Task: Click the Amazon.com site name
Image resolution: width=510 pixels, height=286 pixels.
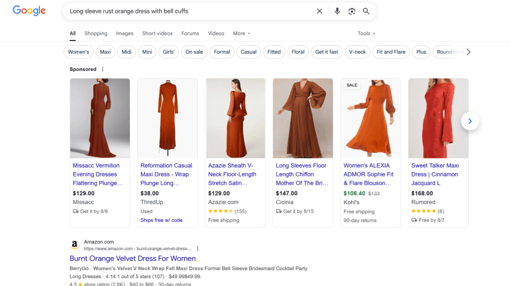Action: point(99,242)
